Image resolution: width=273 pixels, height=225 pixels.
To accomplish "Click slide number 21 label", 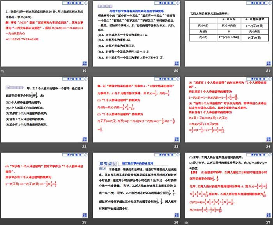I will [x=268, y=71].
